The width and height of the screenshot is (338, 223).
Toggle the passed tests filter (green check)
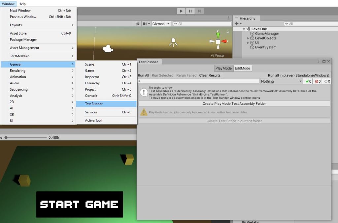coord(308,81)
